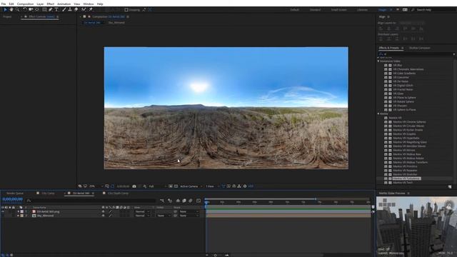Open parent dropdown for Sky_Mirrored layer
Screen dimensions: 457x257
tap(189, 216)
